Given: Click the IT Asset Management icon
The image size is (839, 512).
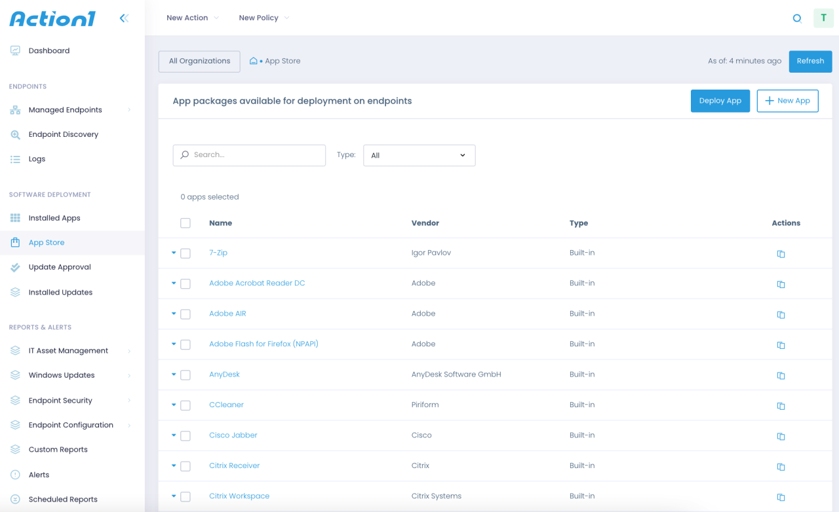Looking at the screenshot, I should pos(15,350).
